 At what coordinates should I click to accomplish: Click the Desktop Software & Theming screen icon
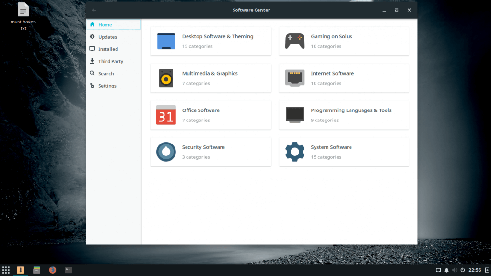point(165,41)
